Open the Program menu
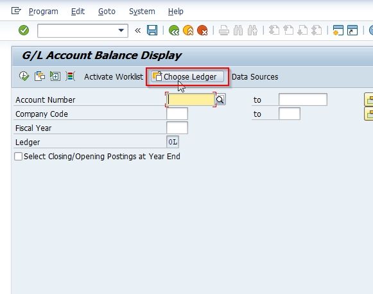373x294 pixels. click(43, 12)
